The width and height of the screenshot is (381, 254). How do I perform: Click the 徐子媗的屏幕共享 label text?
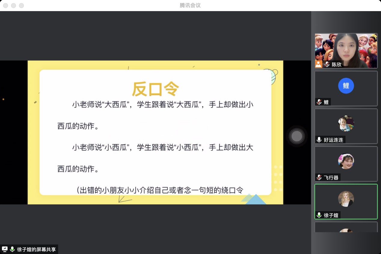pyautogui.click(x=36, y=249)
